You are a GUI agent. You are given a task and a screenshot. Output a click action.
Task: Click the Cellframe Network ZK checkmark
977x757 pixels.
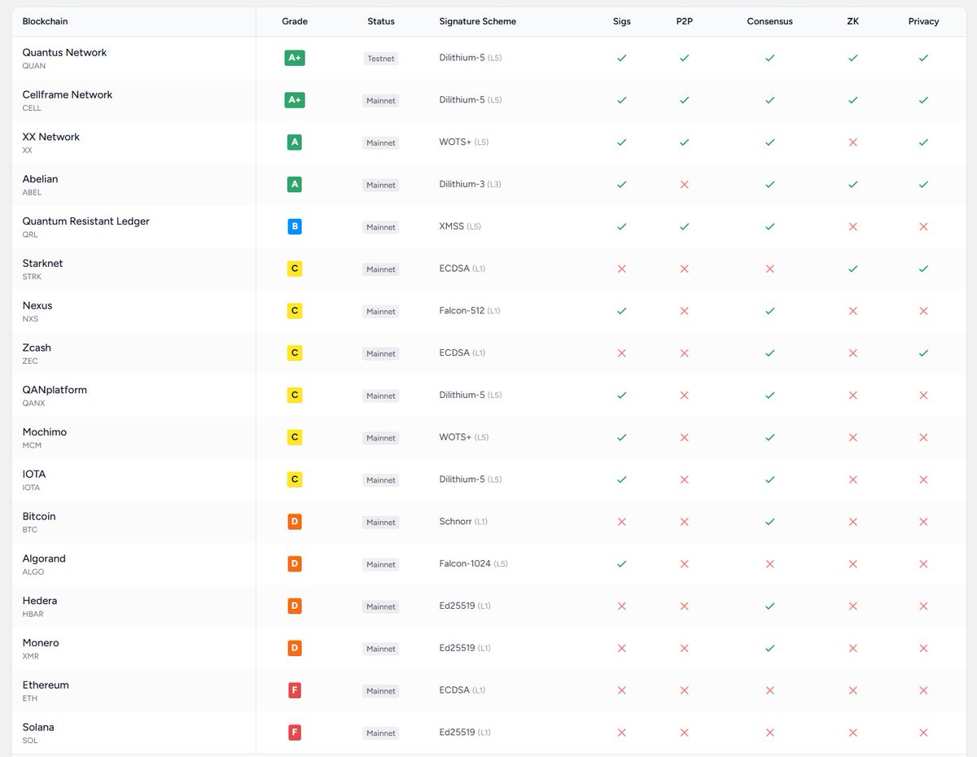(852, 100)
